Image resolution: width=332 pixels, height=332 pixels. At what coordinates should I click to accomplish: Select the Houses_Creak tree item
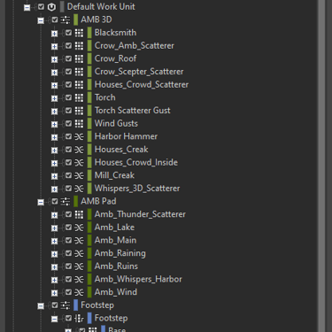pyautogui.click(x=121, y=150)
